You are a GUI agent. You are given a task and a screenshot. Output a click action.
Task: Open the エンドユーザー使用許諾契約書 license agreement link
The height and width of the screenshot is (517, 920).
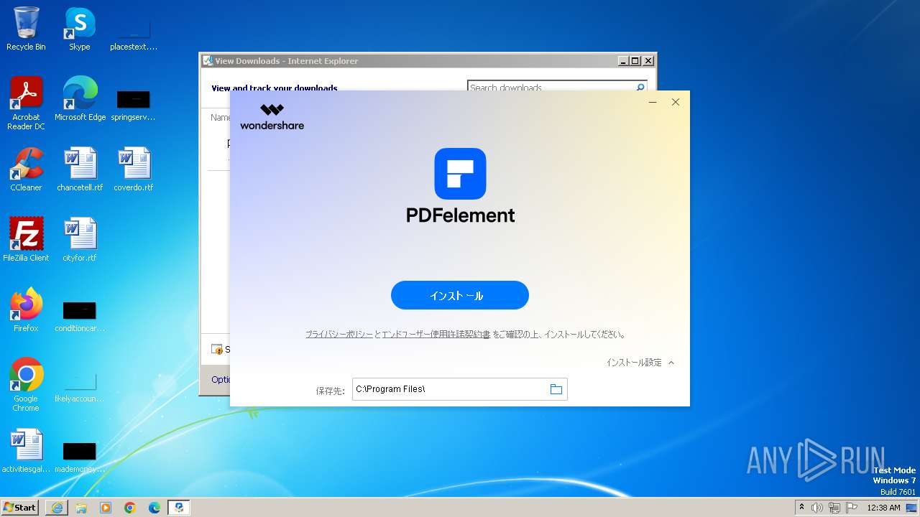pos(436,335)
